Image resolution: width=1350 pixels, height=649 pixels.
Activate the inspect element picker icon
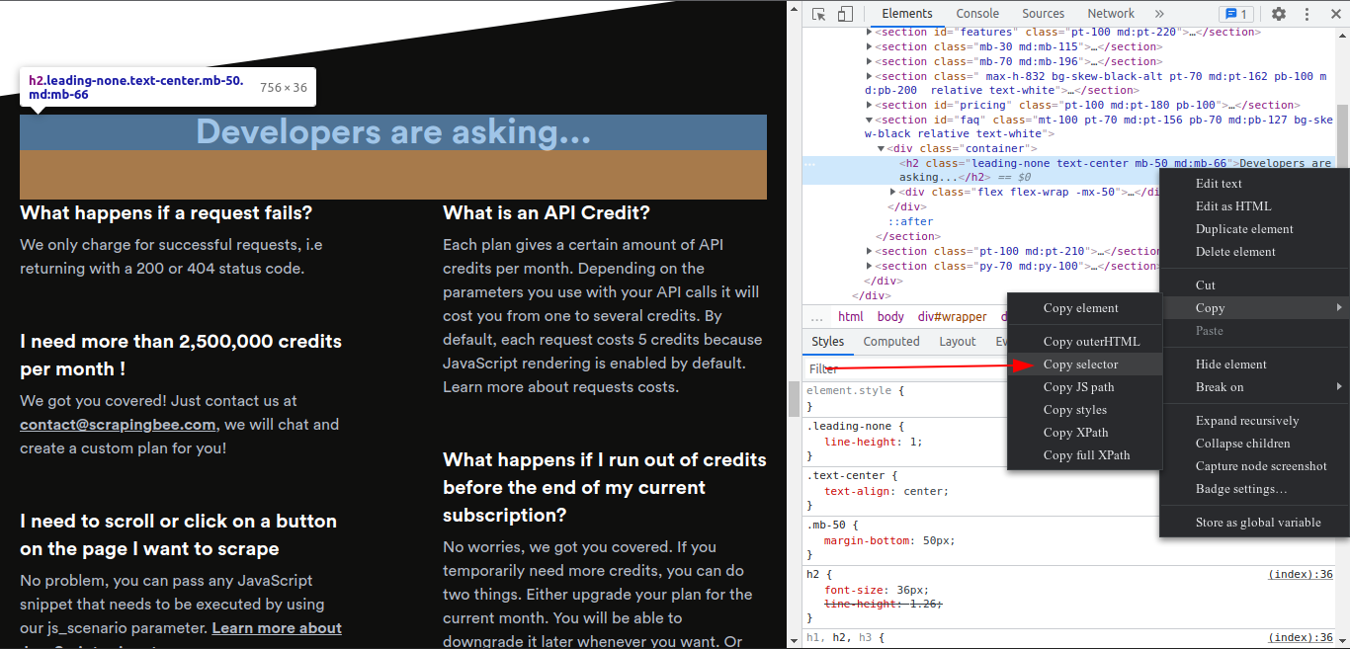pyautogui.click(x=819, y=14)
